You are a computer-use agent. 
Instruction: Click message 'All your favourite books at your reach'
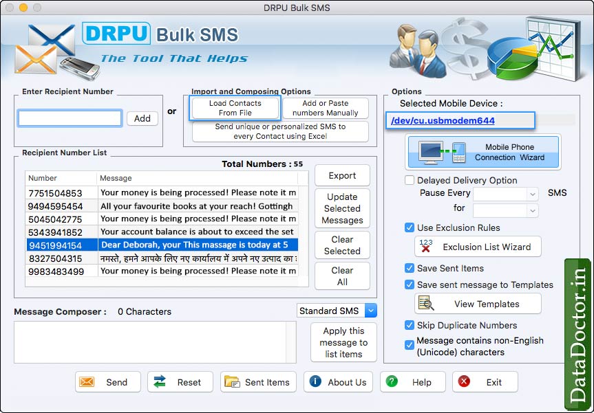[197, 206]
